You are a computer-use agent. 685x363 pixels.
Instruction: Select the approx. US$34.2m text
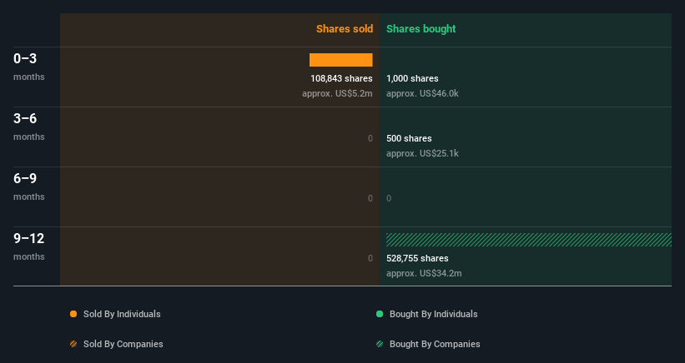pos(424,273)
